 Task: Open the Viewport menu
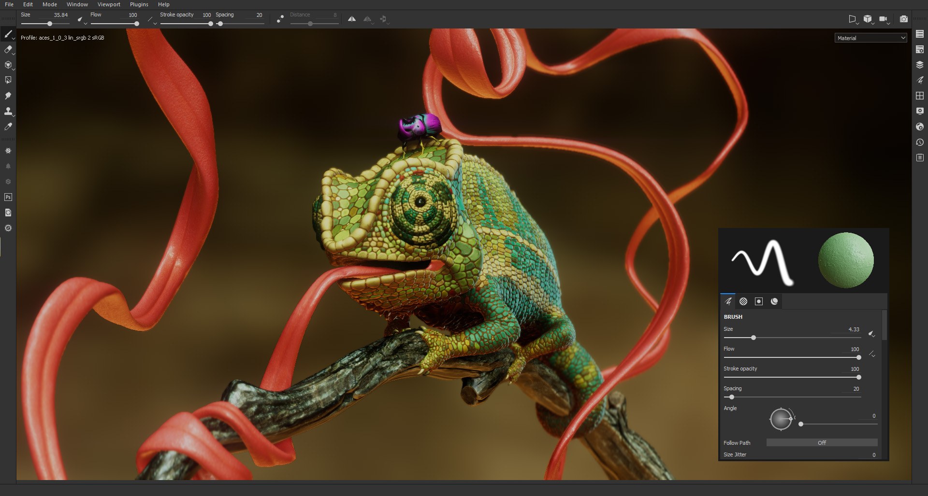109,4
